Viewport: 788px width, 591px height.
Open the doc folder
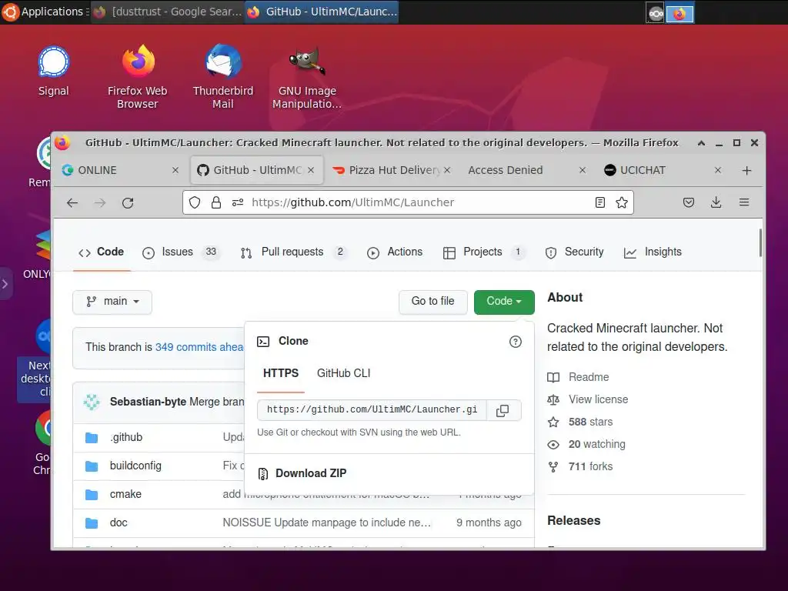[119, 523]
